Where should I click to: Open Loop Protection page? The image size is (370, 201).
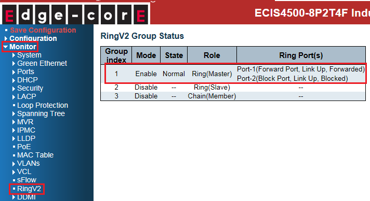[x=43, y=105]
